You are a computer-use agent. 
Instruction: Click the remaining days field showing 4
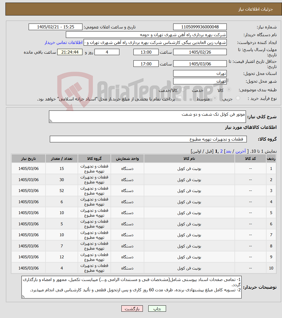tap(107, 52)
